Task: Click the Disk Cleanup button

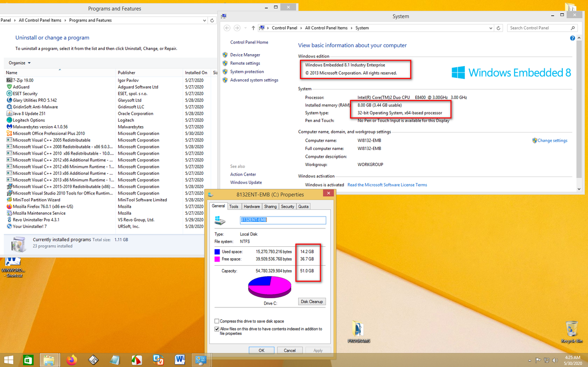Action: (x=312, y=301)
